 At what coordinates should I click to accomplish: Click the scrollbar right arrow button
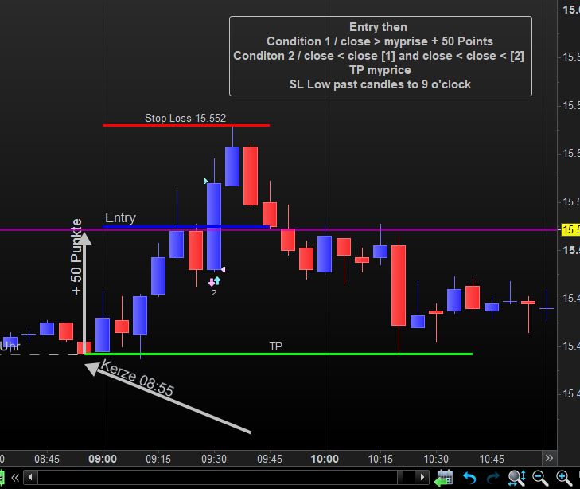(x=422, y=477)
